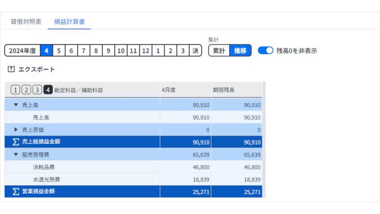Collapse the 売上高 group row
The height and width of the screenshot is (214, 380).
(16, 105)
